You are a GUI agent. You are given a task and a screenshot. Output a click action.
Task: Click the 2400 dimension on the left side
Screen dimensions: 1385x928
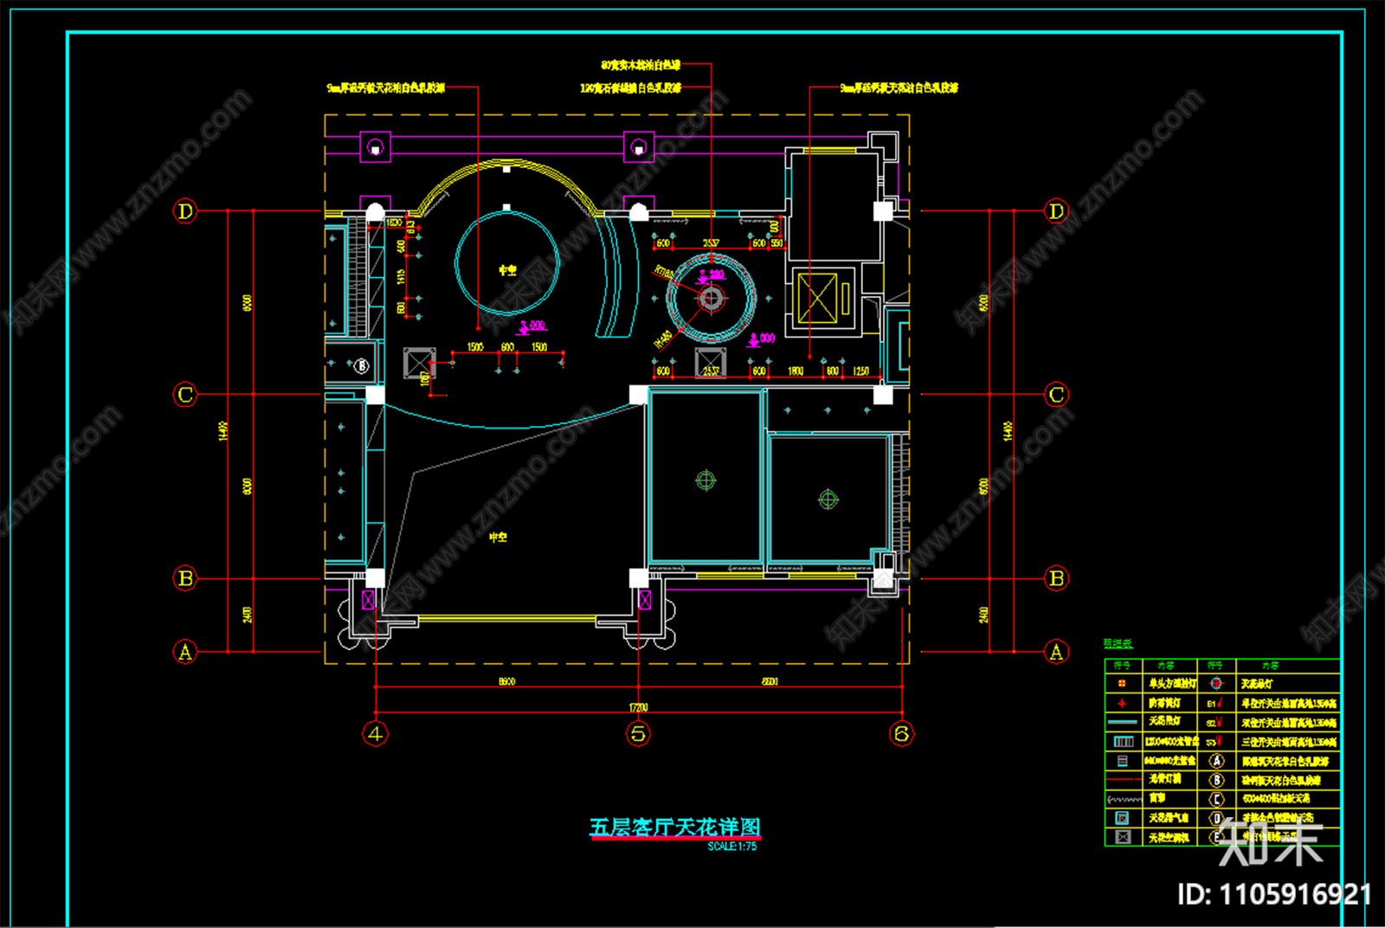(x=248, y=615)
